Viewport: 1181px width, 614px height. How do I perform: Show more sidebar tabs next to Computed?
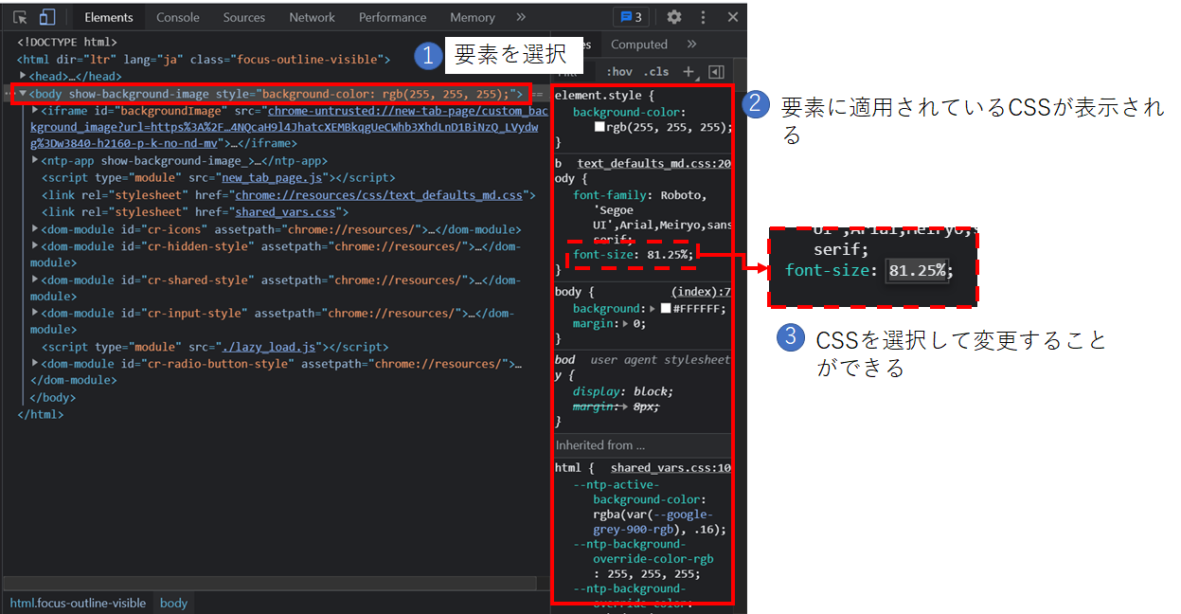pyautogui.click(x=691, y=45)
